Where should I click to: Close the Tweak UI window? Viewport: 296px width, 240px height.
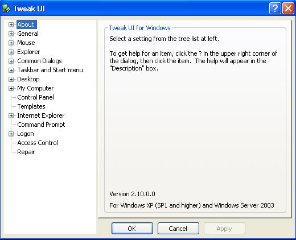coord(289,9)
